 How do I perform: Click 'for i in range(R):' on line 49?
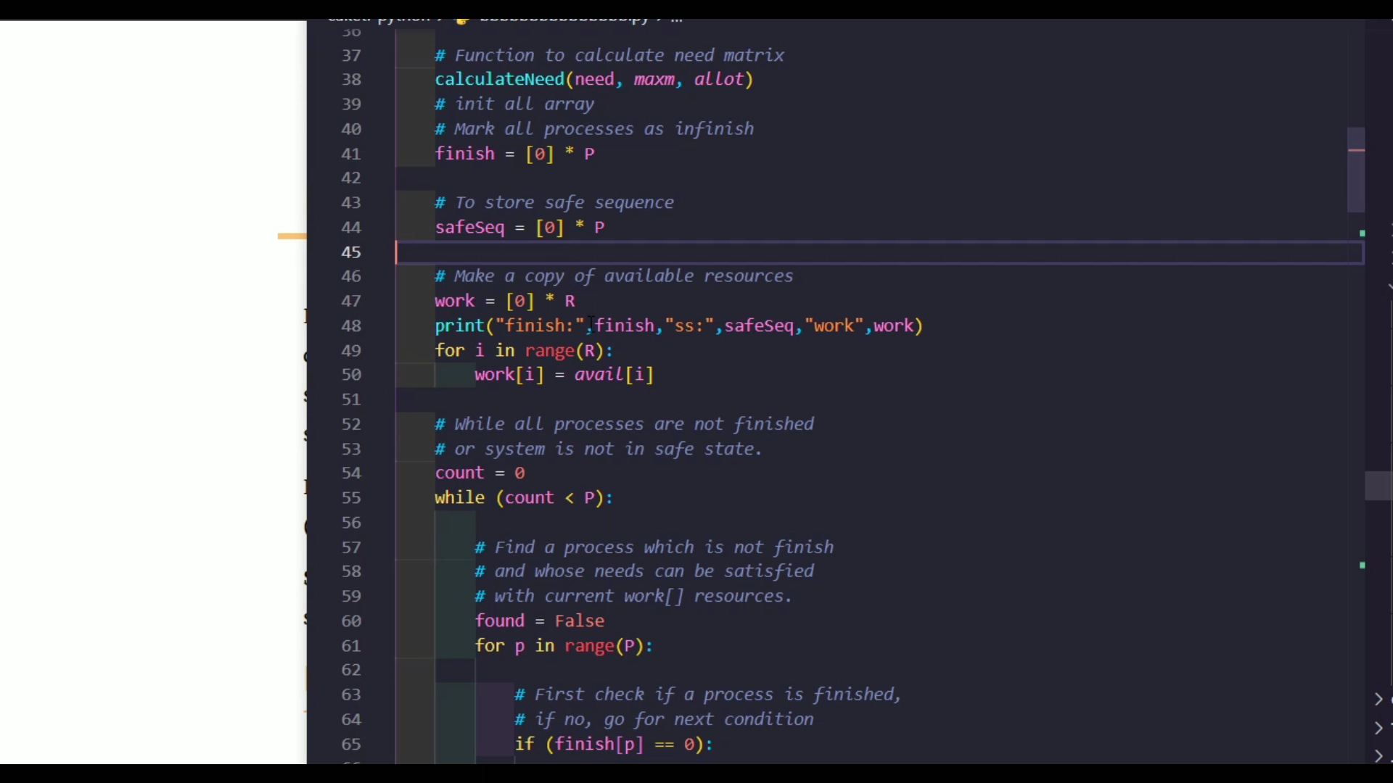[x=524, y=351]
